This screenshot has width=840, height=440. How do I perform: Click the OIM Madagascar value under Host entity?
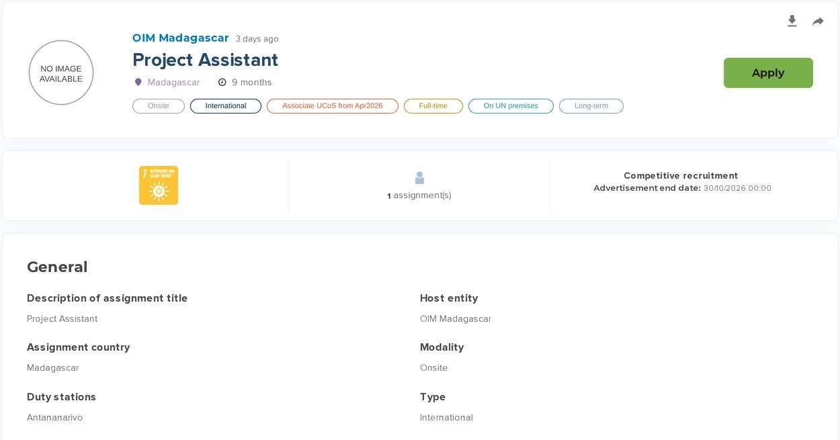[x=456, y=319]
